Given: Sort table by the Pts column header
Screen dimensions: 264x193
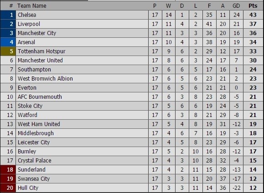Looking at the screenshot, I should point(253,6).
